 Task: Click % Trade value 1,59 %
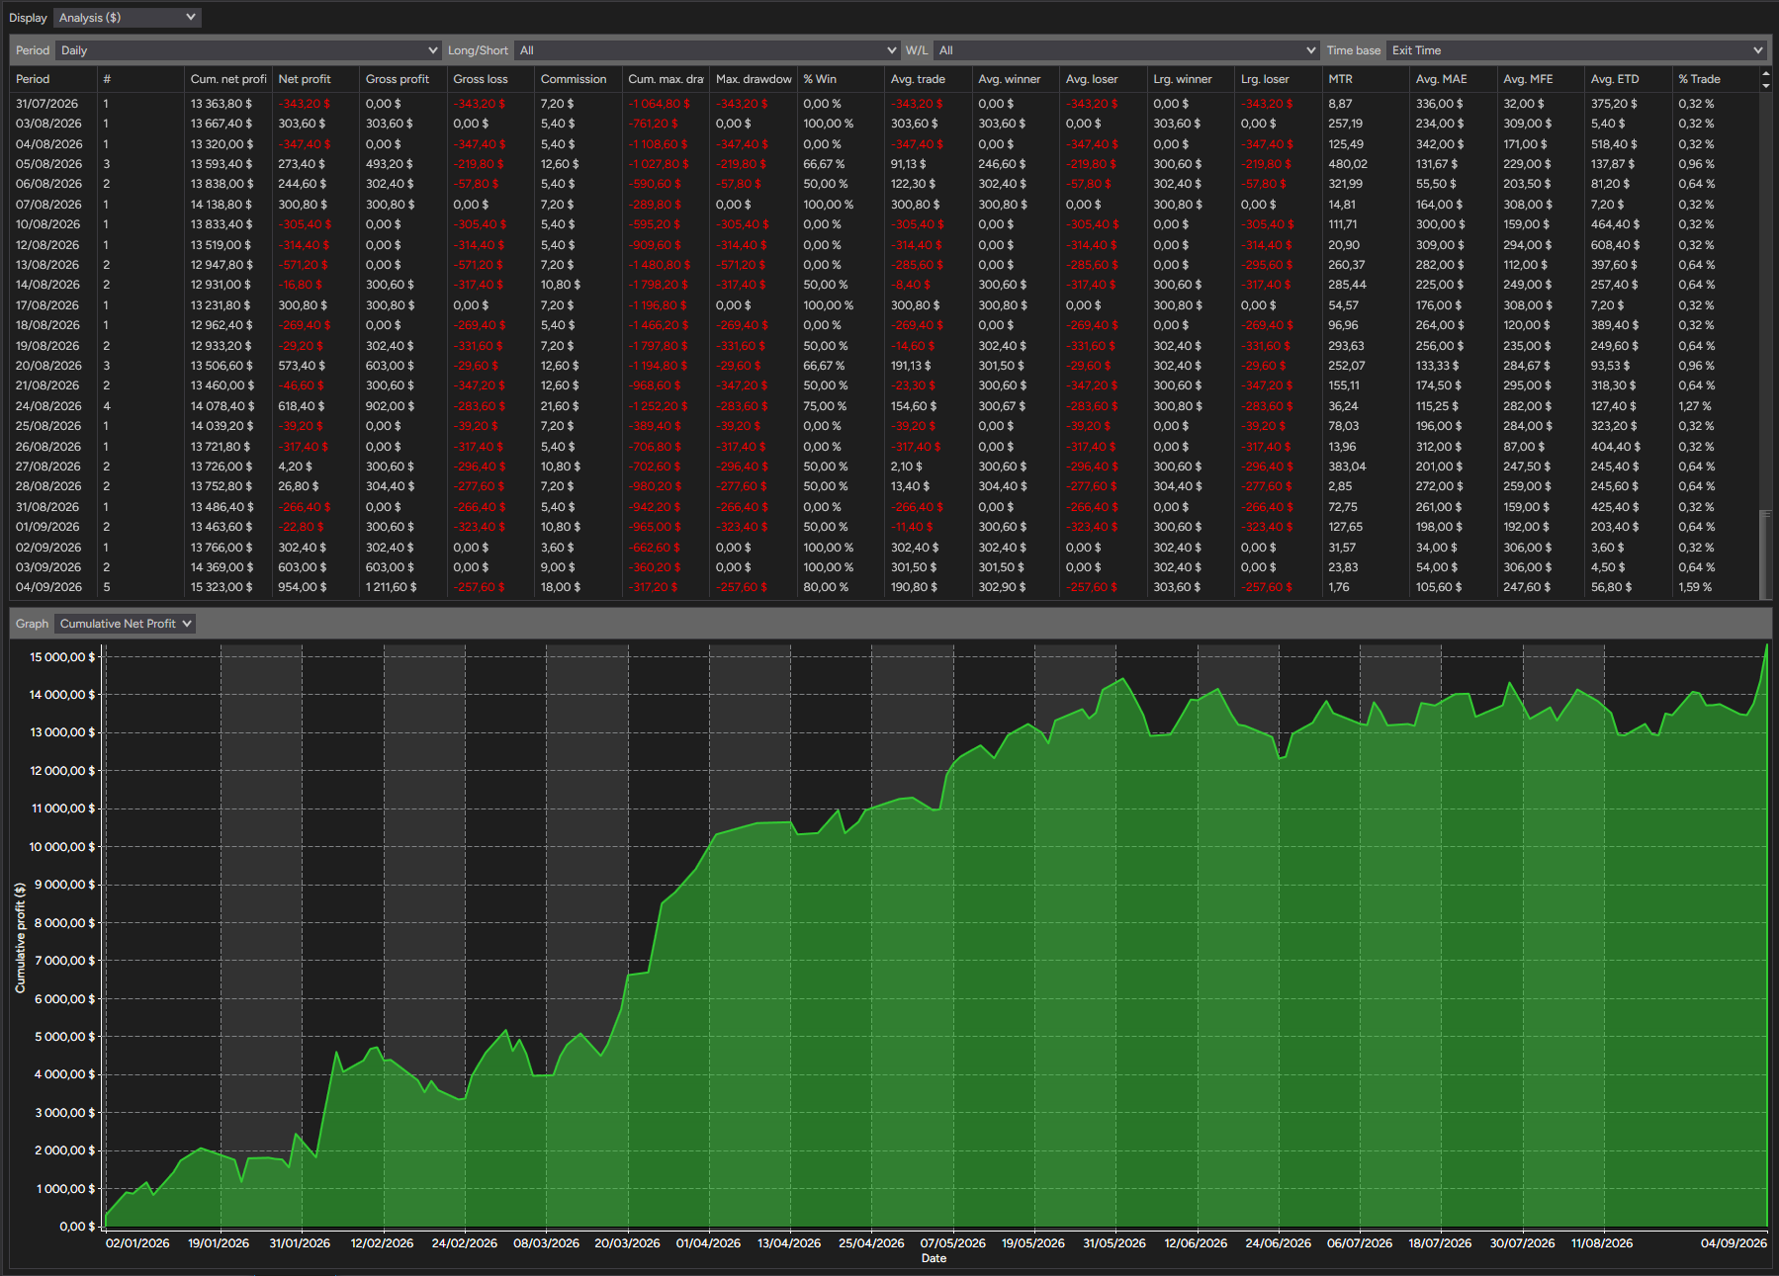click(x=1695, y=587)
